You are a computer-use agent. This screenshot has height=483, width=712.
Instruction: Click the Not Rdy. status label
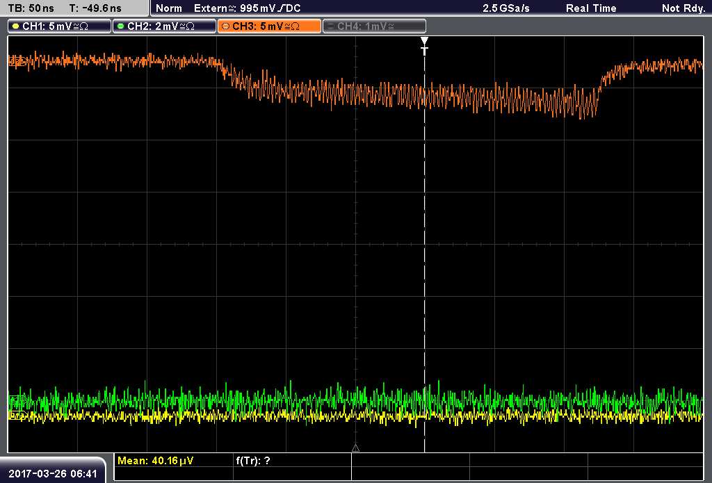(683, 8)
